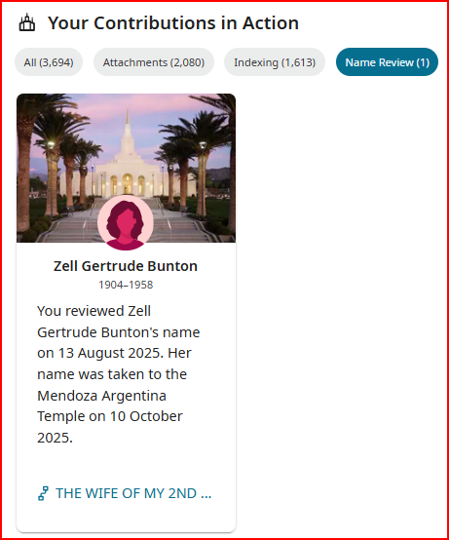This screenshot has width=449, height=540.
Task: Click the temple icon beside the heading
Action: point(27,22)
